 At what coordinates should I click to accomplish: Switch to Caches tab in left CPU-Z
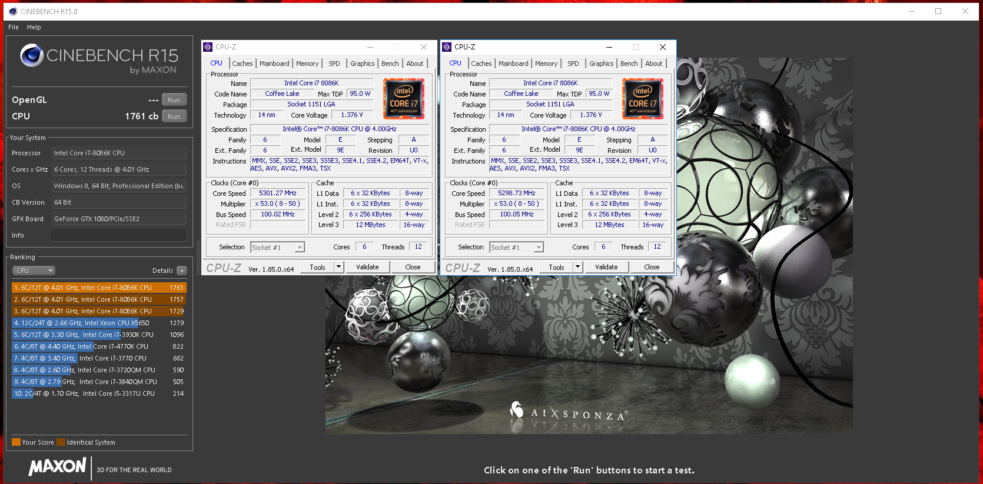242,64
